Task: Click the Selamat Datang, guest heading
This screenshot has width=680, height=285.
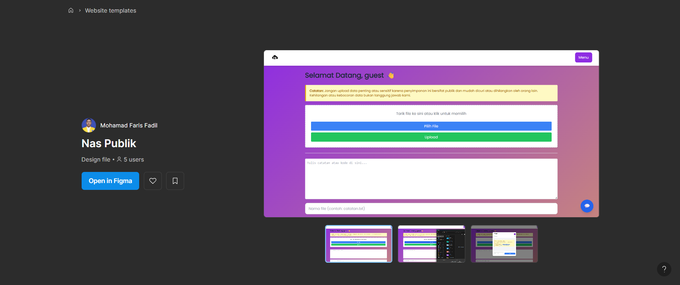Action: pos(344,75)
